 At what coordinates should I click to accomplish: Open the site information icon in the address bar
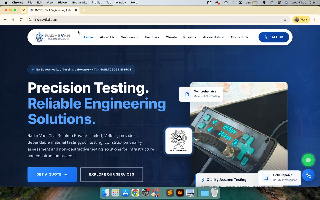[x=31, y=19]
